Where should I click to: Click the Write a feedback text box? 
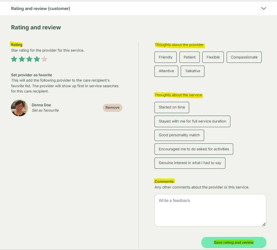[x=210, y=210]
